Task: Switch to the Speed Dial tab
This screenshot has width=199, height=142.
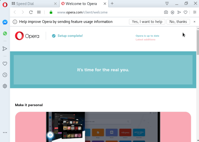Action: (34, 4)
